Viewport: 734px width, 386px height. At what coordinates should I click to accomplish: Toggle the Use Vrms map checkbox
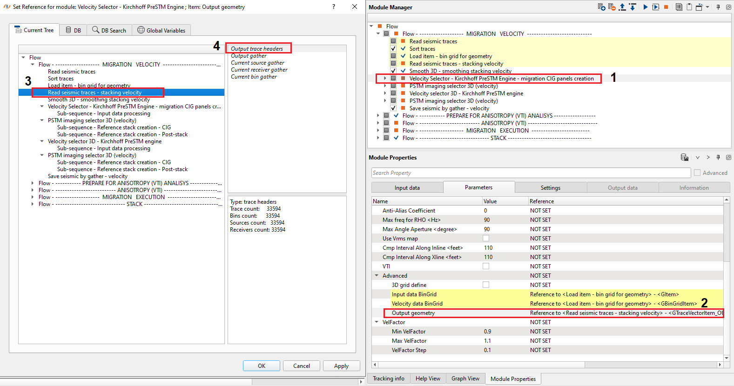[x=486, y=238]
